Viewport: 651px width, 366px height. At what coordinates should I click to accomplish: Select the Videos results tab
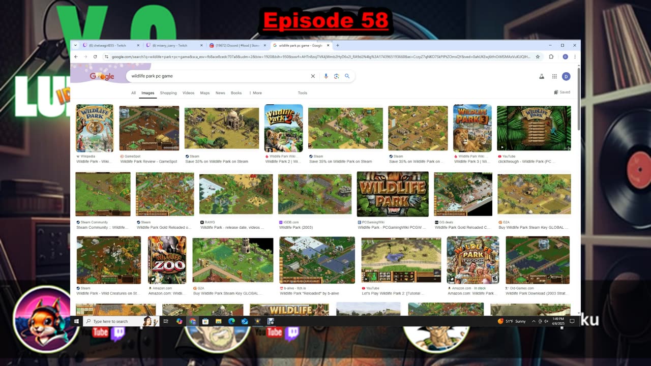click(188, 93)
